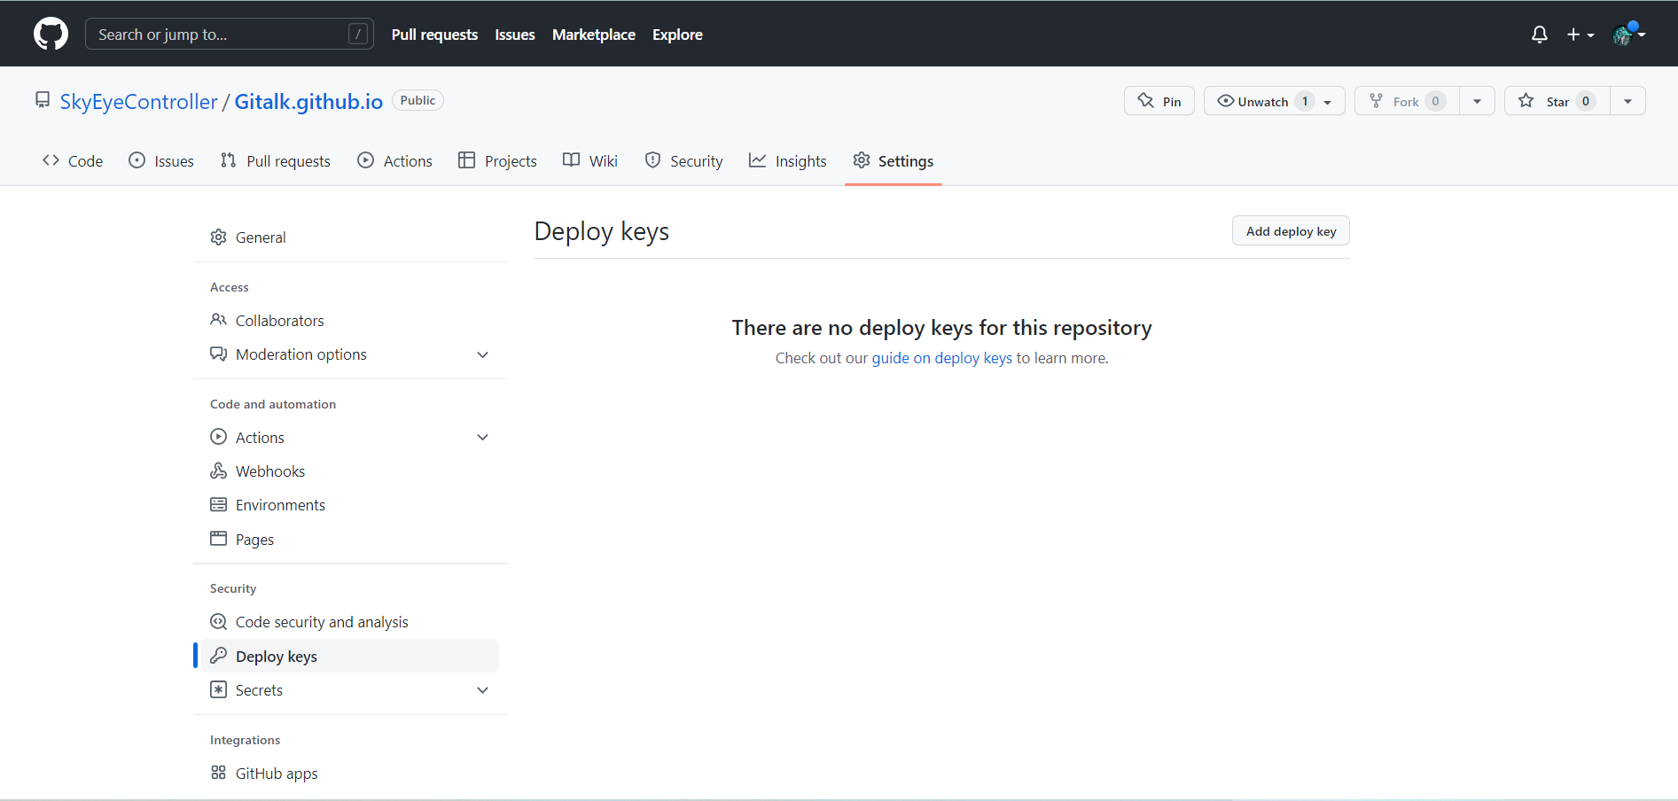
Task: Click the Insights tab graph icon
Action: tap(758, 160)
